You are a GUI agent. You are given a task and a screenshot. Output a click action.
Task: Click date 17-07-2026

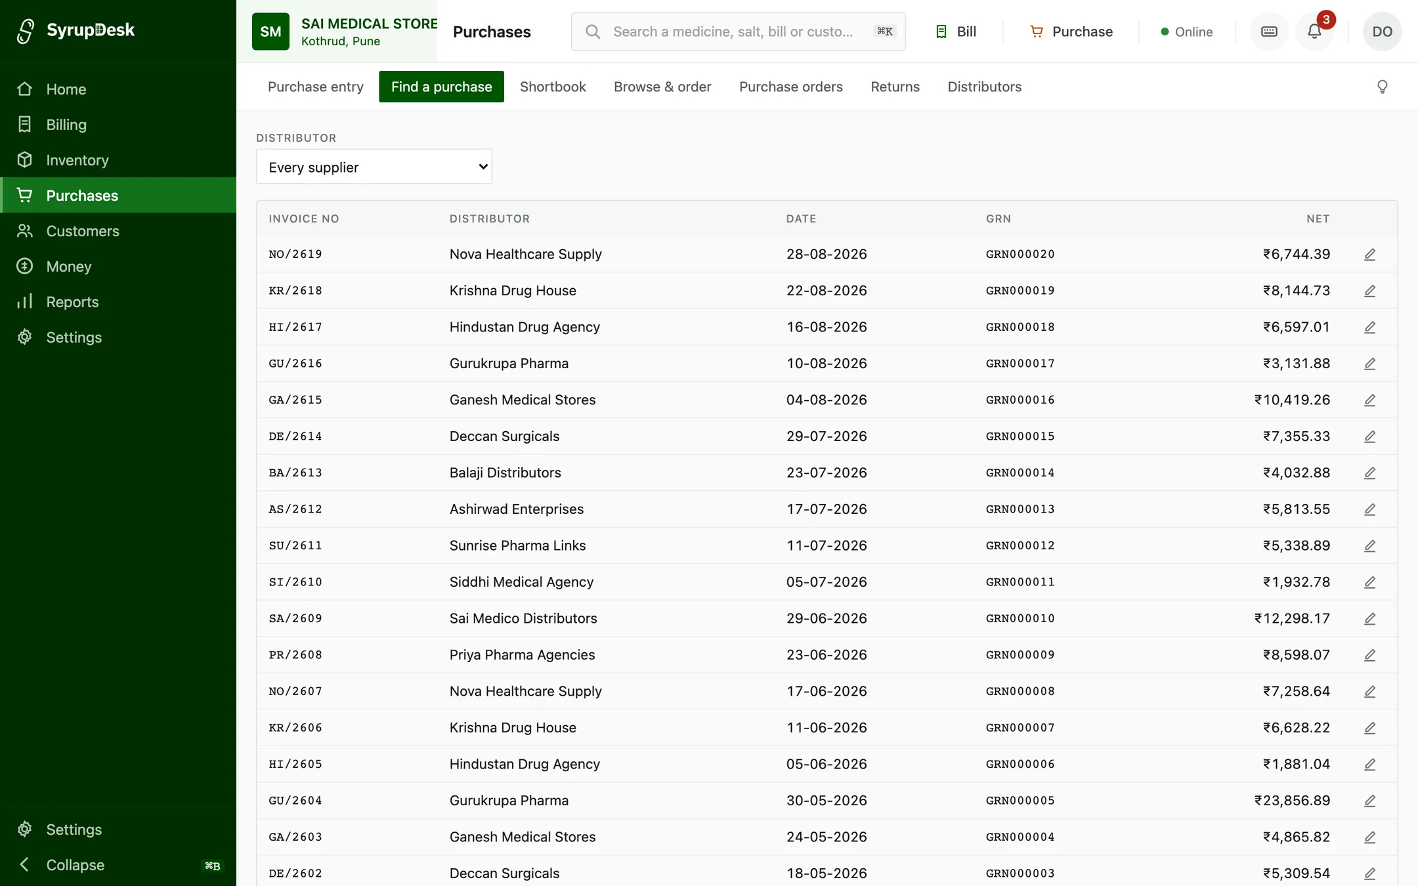pyautogui.click(x=827, y=509)
